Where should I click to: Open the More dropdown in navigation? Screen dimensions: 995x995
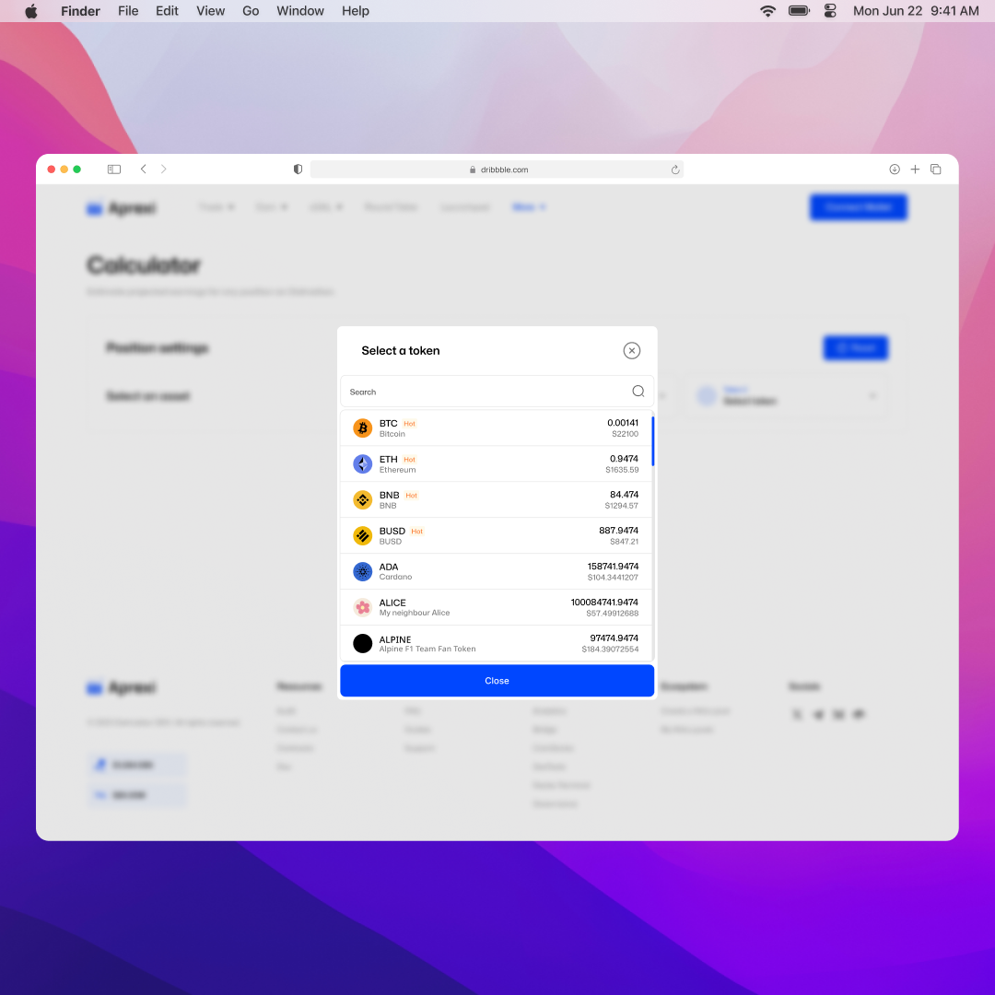click(x=529, y=207)
